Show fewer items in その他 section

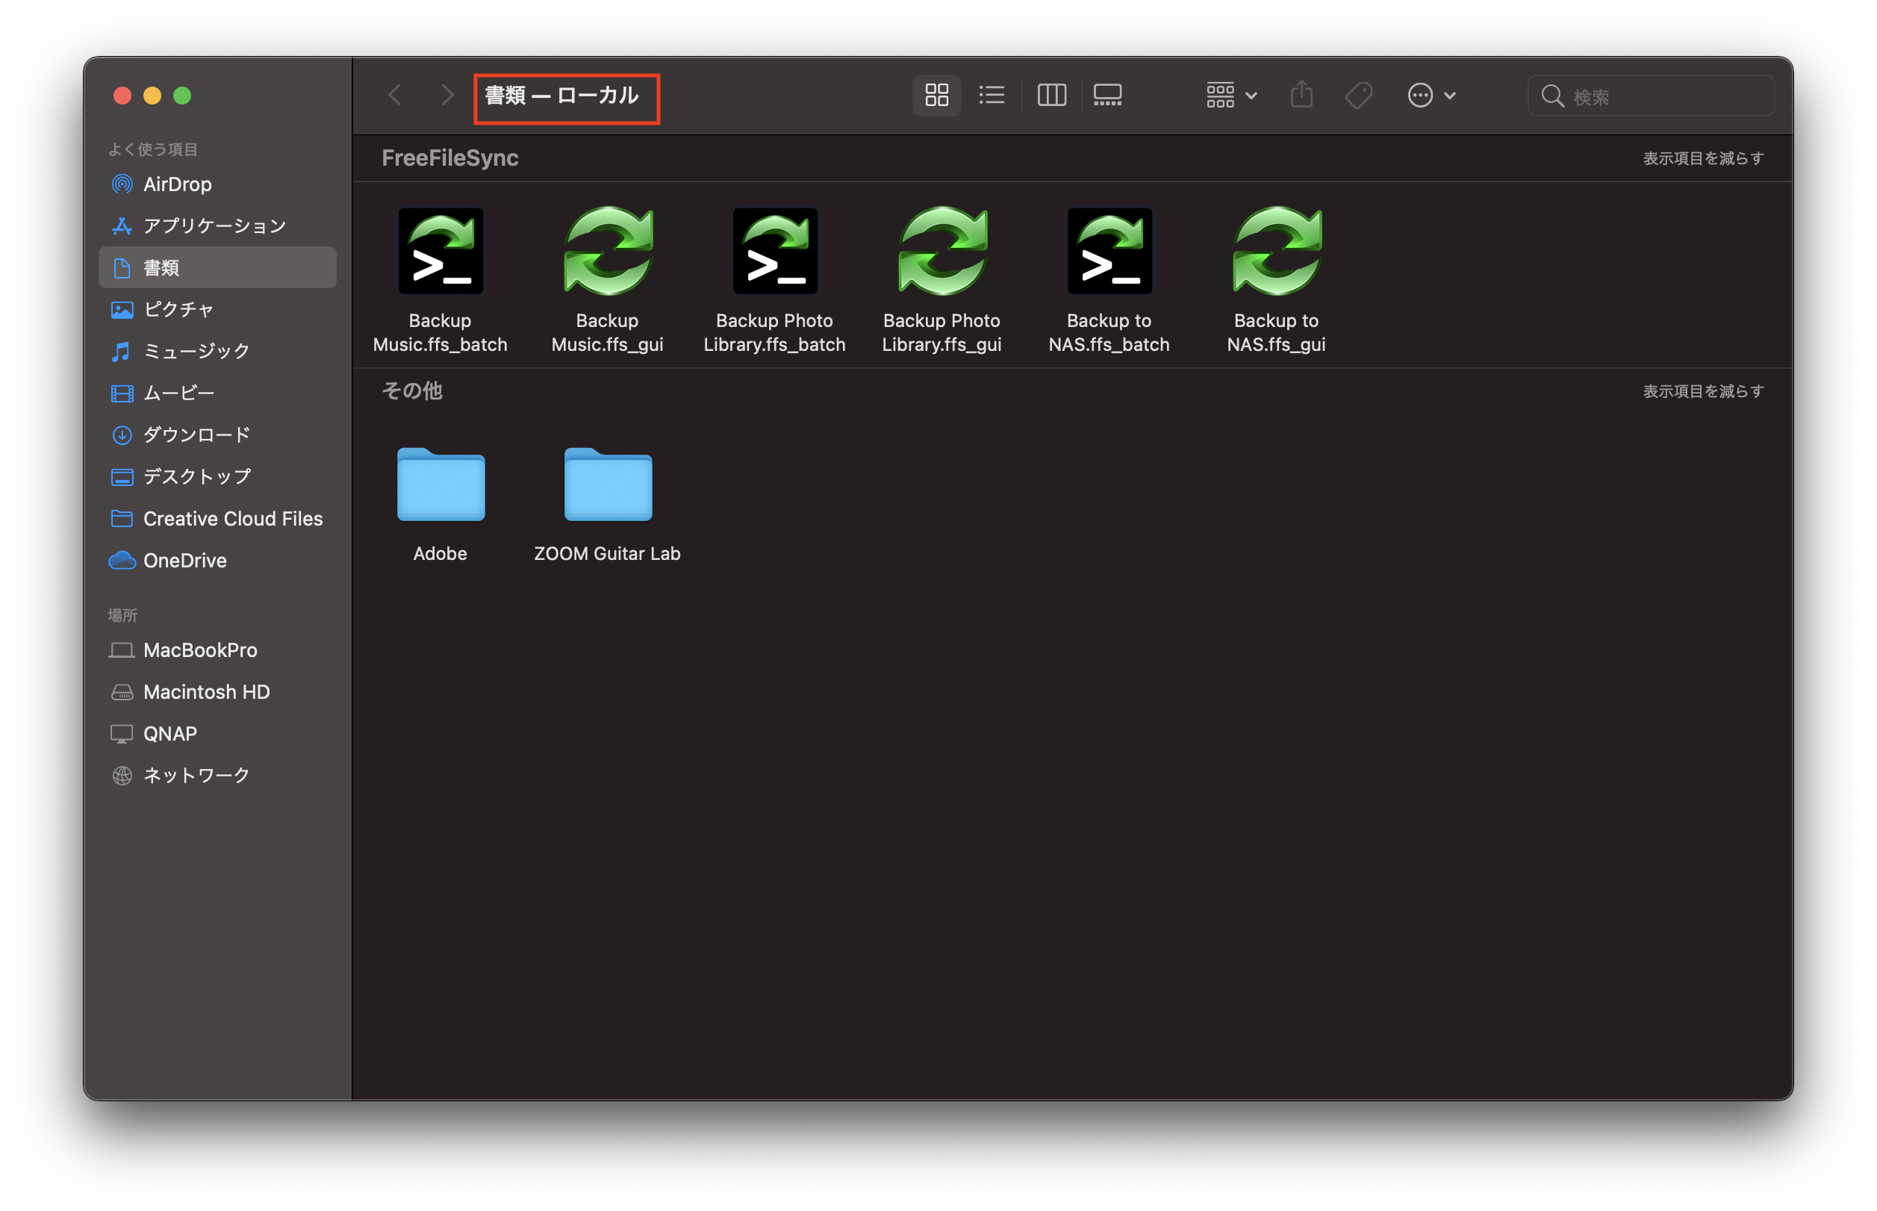pyautogui.click(x=1702, y=390)
